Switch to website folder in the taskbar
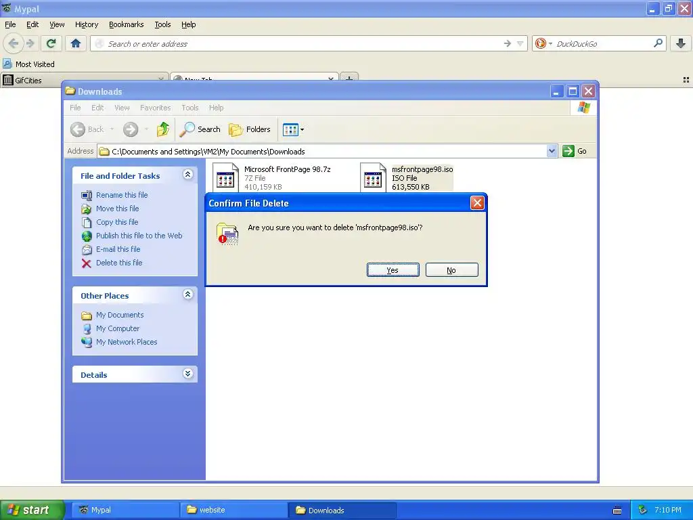Image resolution: width=693 pixels, height=520 pixels. (233, 510)
